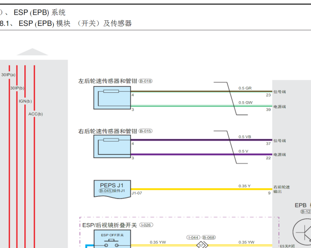Click the B-068 connector badge

[x=209, y=238]
